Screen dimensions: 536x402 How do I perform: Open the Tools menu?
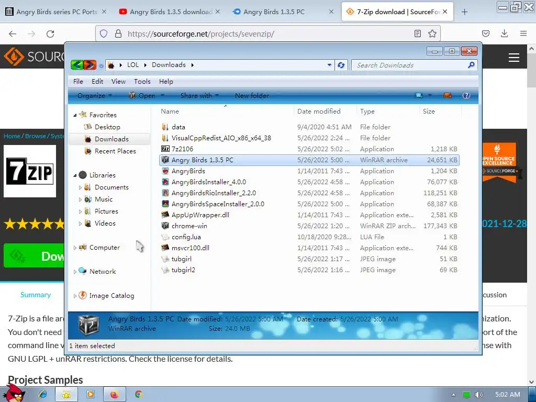tap(142, 81)
